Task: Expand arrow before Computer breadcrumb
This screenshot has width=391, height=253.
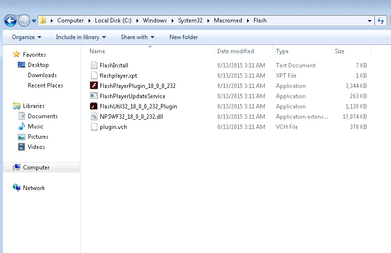Action: 52,21
